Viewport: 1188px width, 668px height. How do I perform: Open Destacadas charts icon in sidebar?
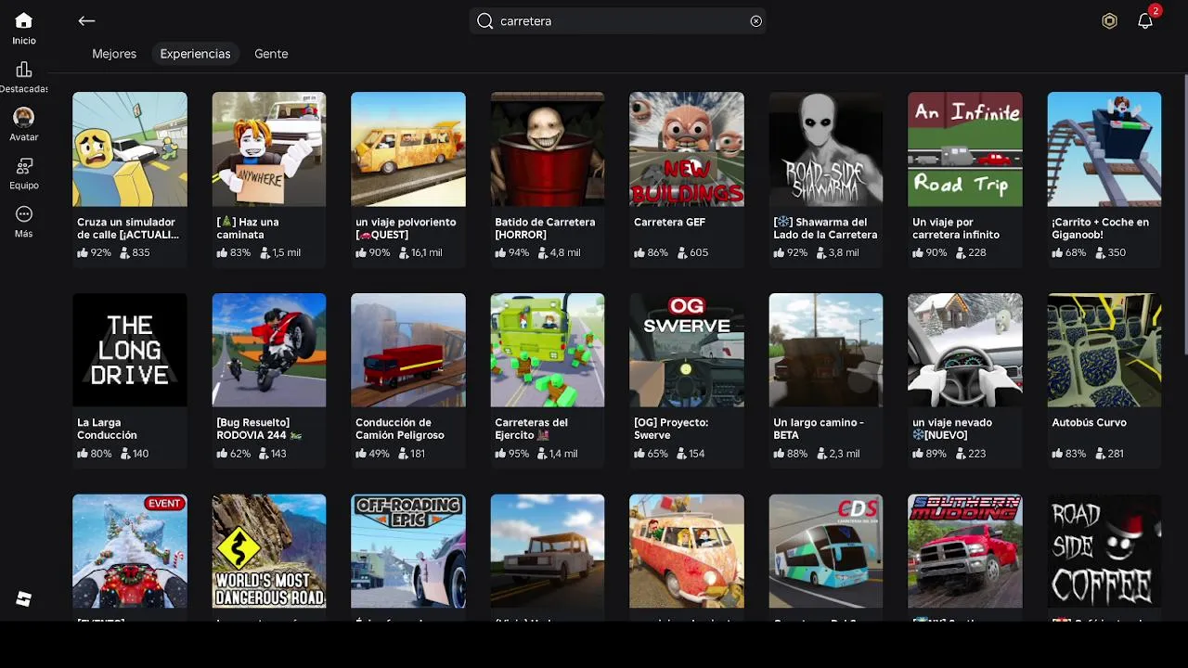pyautogui.click(x=24, y=70)
